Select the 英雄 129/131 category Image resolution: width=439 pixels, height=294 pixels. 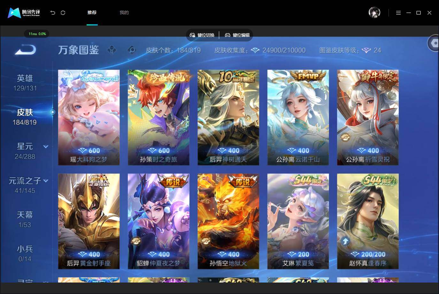click(25, 83)
